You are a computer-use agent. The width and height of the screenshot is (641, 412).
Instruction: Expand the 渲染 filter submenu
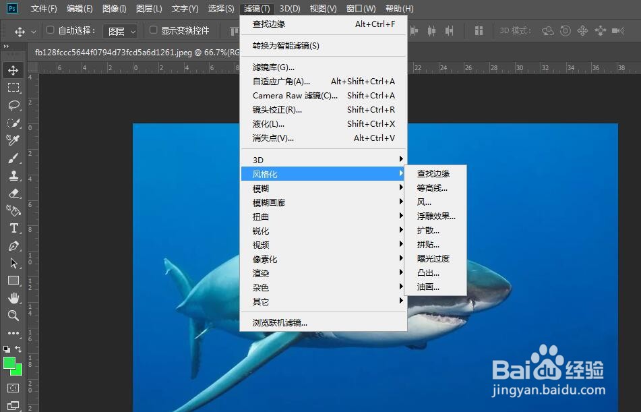pyautogui.click(x=260, y=272)
